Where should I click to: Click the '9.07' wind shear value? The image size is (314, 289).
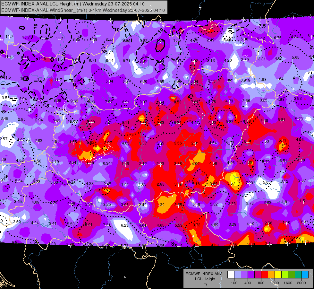(177, 61)
